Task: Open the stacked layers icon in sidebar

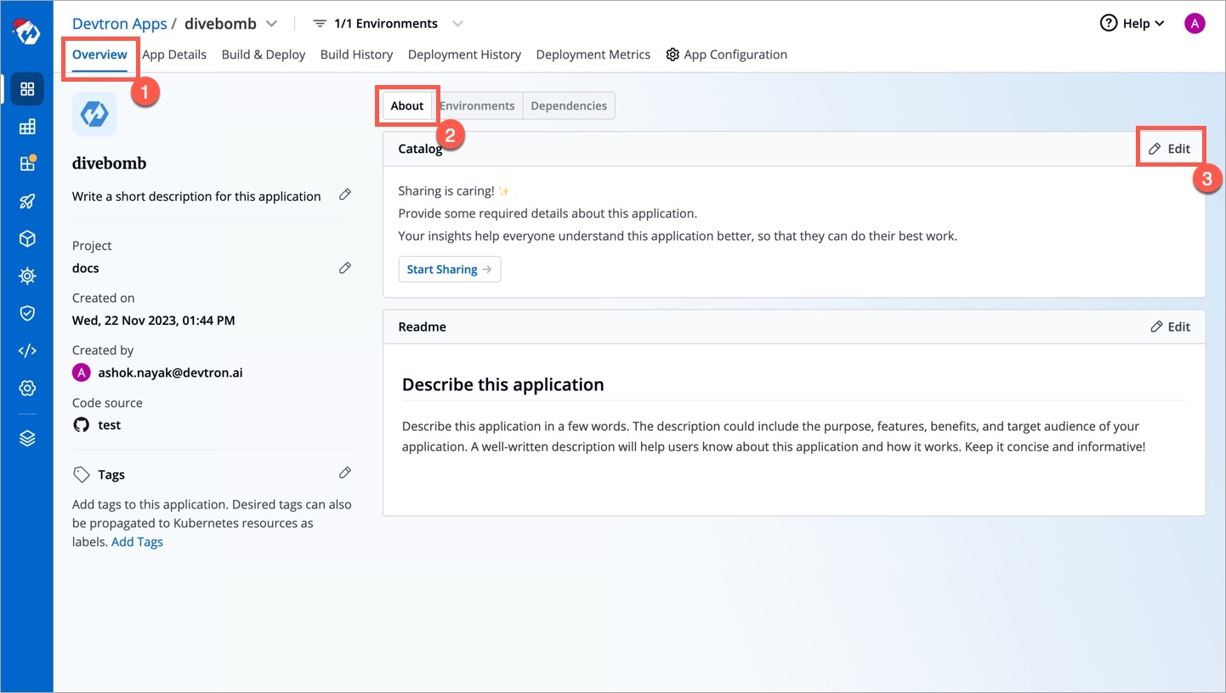Action: click(x=27, y=439)
